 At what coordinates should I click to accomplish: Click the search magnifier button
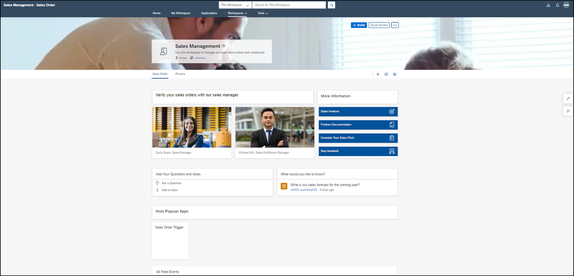point(332,5)
